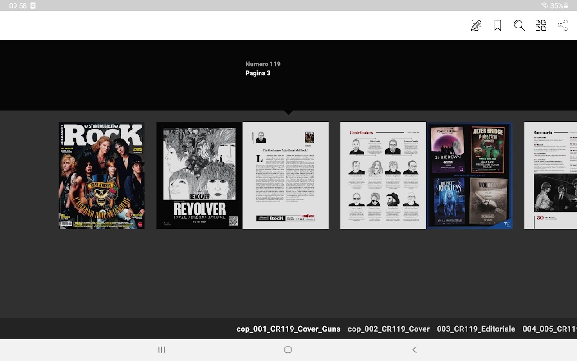Tap the annotate pencil icon
This screenshot has height=361, width=577.
tap(476, 25)
